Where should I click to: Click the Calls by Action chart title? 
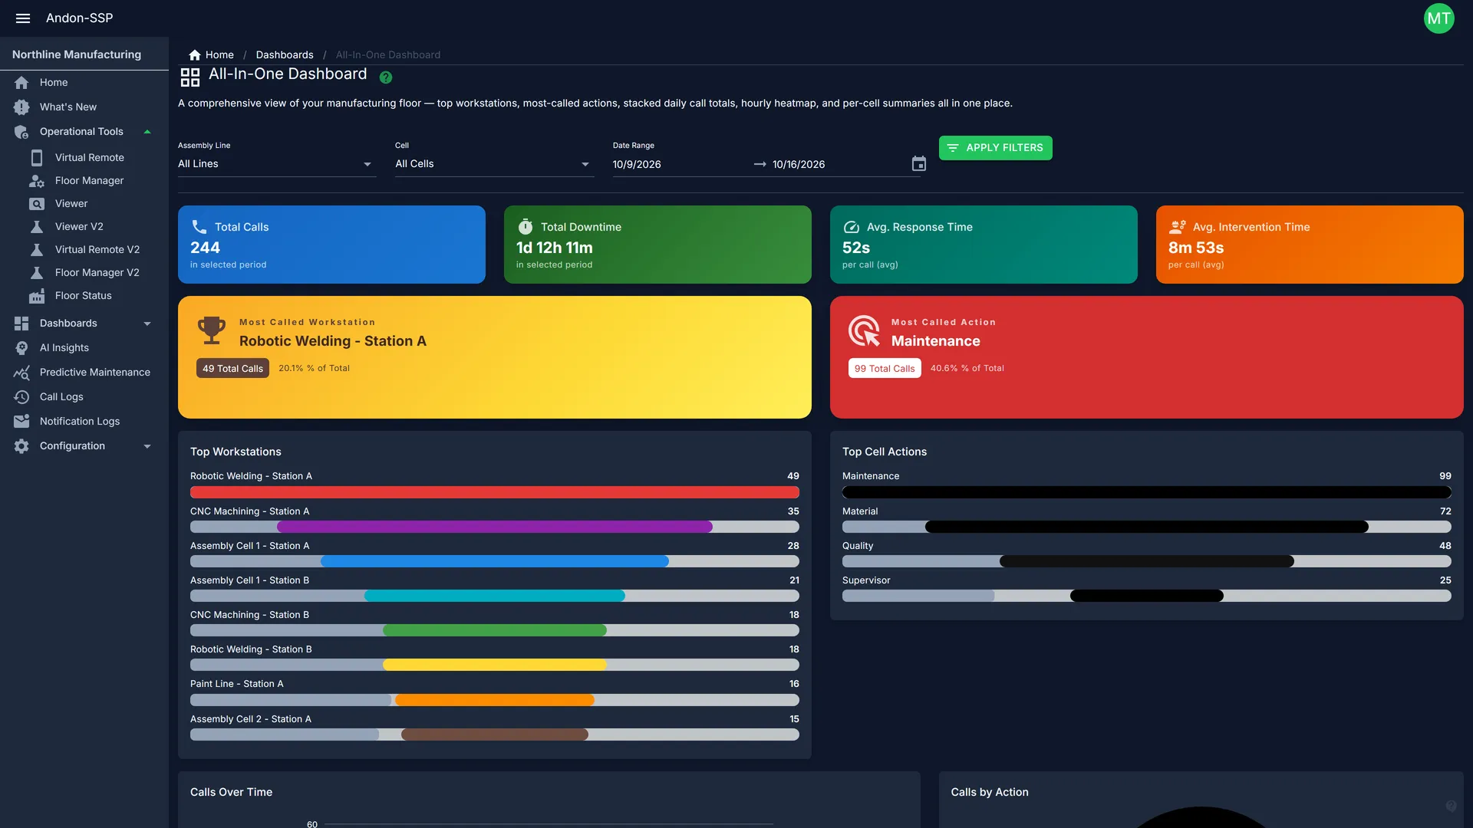[990, 792]
